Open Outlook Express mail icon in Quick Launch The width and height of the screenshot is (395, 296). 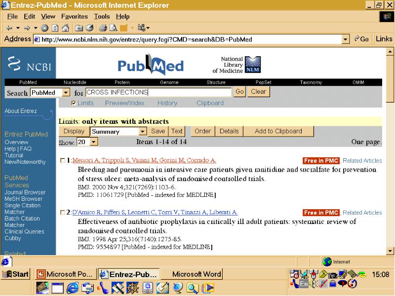(87, 288)
